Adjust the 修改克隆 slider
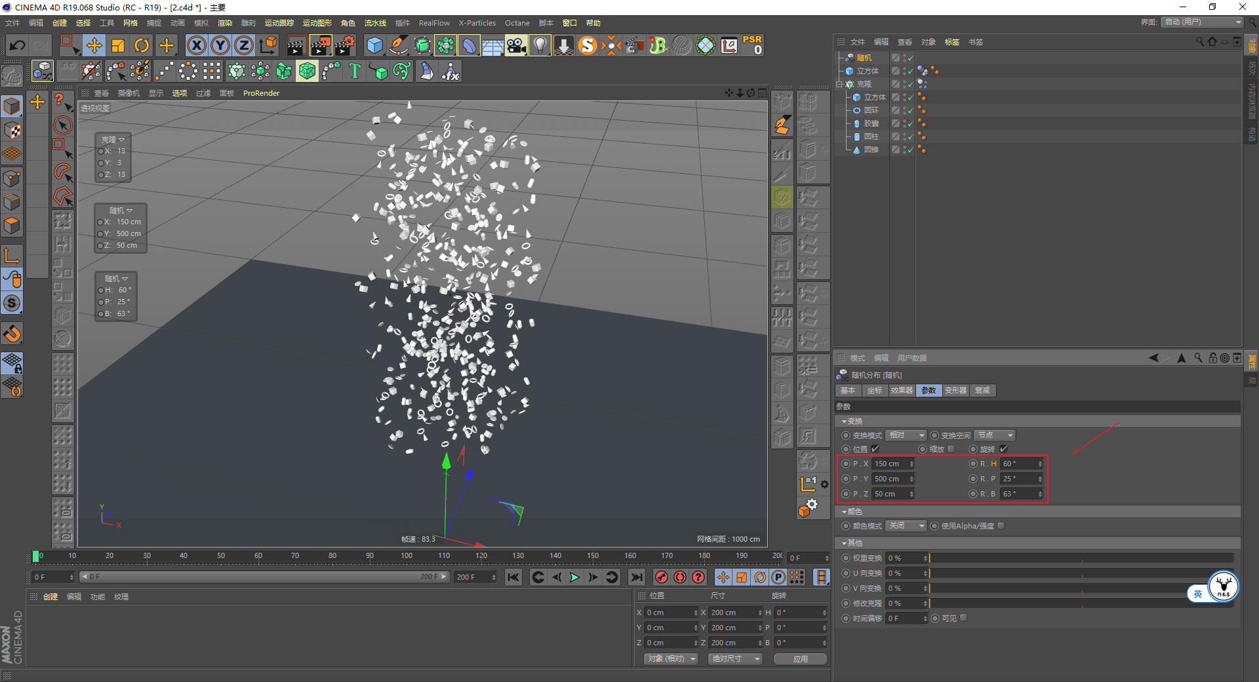 [x=1081, y=603]
